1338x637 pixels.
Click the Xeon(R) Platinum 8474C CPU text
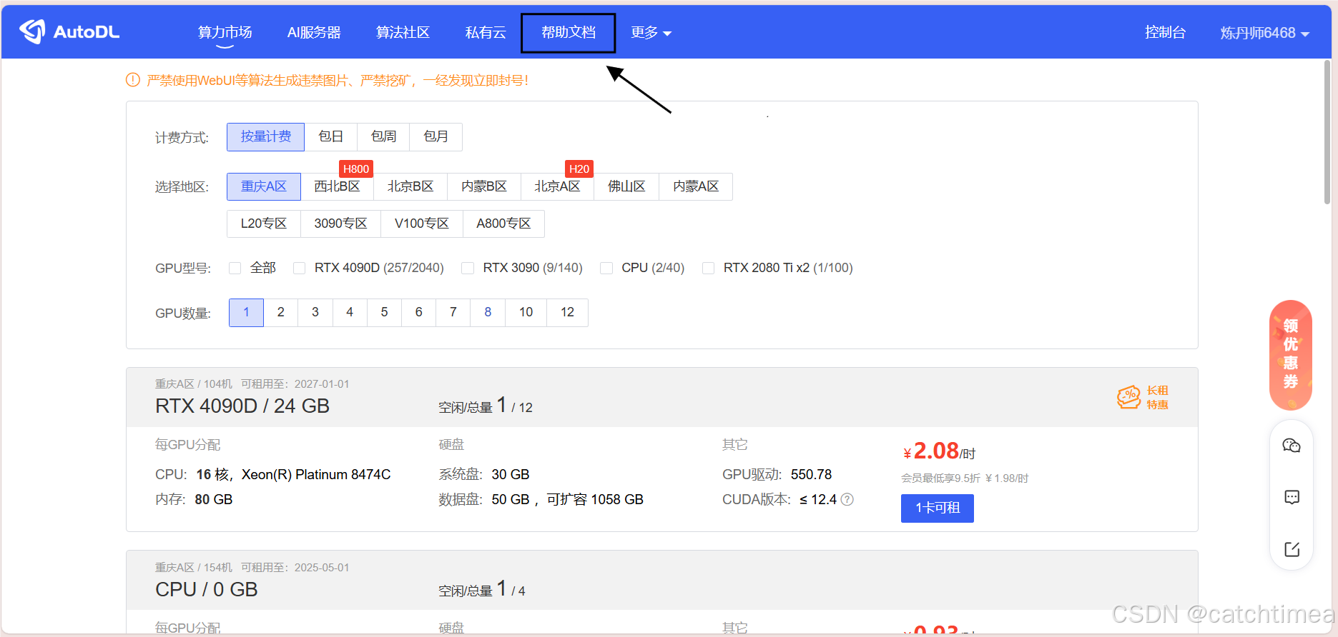pos(316,475)
